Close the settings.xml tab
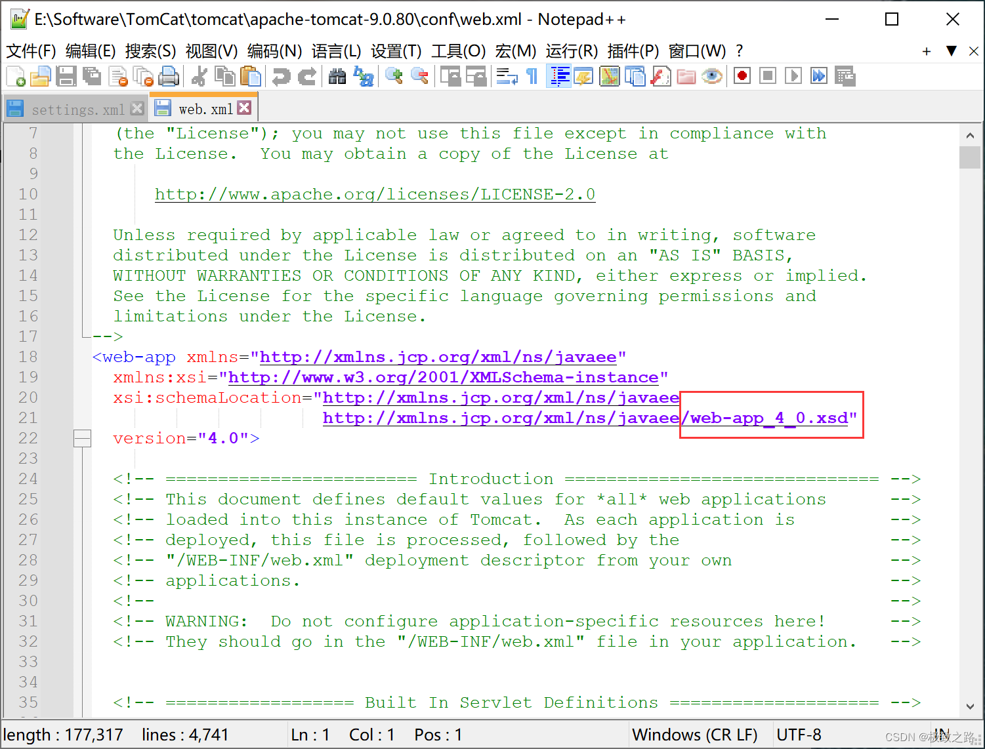The image size is (985, 749). tap(136, 108)
